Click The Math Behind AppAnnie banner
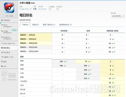 pyautogui.click(x=9, y=75)
